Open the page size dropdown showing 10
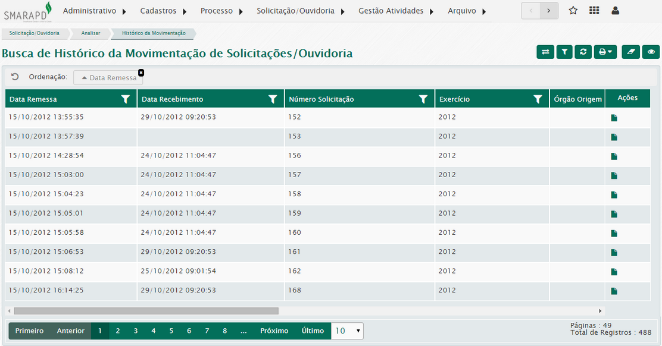The height and width of the screenshot is (346, 662). click(347, 331)
